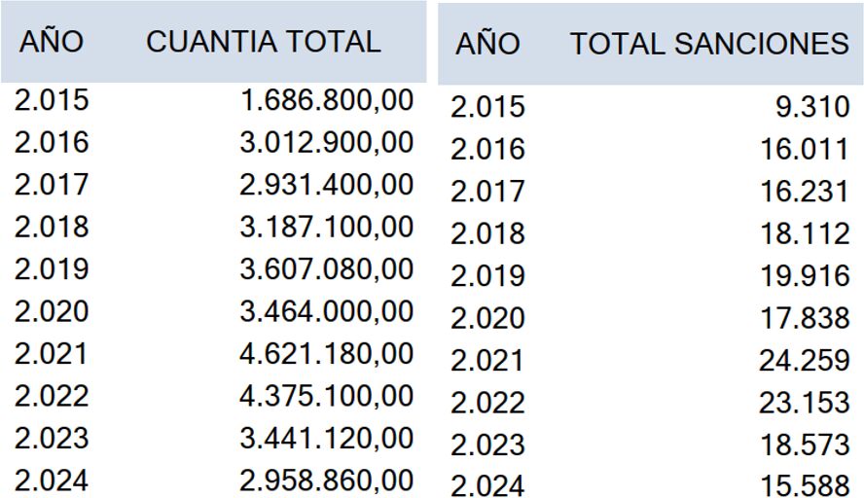Select the 4.621.180,00 amount for 2.021
Viewport: 864px width, 498px height.
pos(326,354)
